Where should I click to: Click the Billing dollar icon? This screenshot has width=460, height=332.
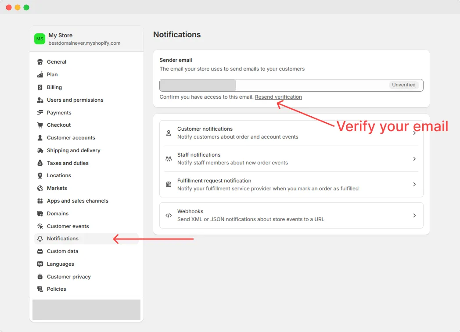40,87
